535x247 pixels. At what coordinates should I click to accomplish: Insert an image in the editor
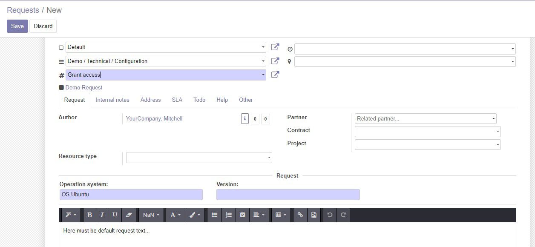click(314, 215)
